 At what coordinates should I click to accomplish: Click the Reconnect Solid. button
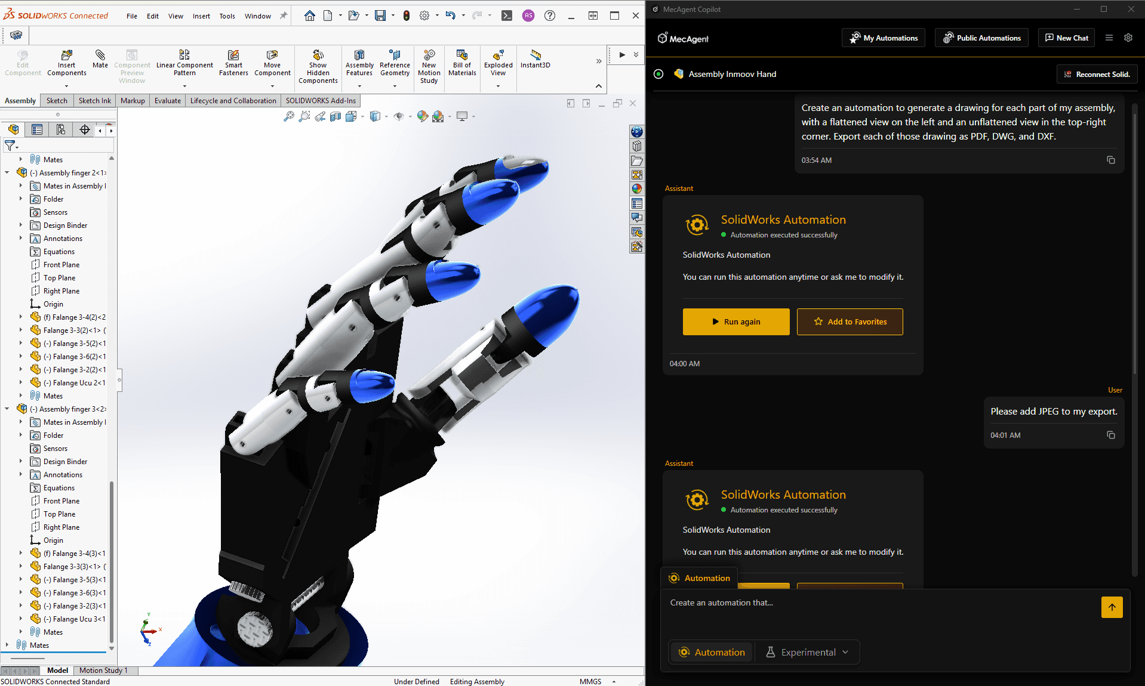coord(1097,74)
